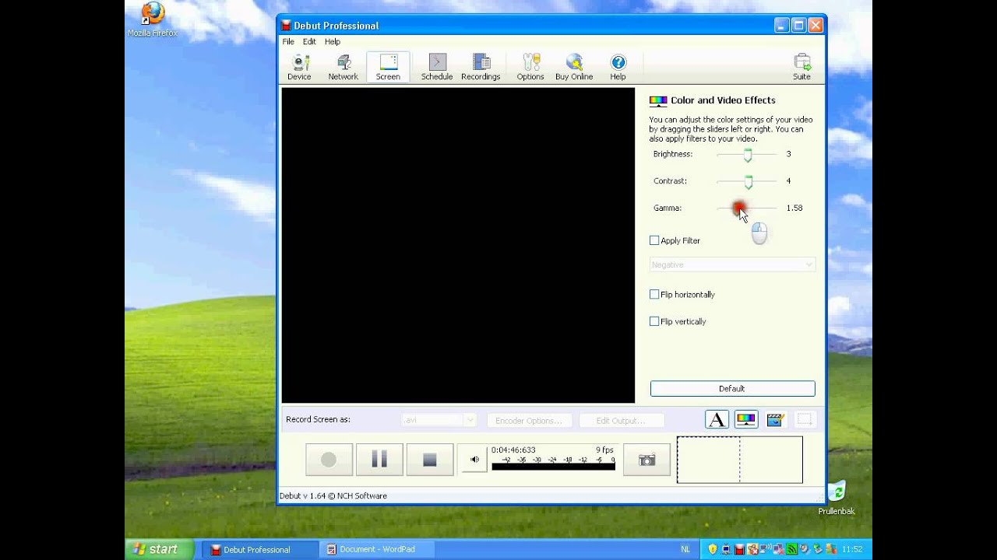Open the Prullenbak recycle bin
The height and width of the screenshot is (560, 997).
(837, 498)
